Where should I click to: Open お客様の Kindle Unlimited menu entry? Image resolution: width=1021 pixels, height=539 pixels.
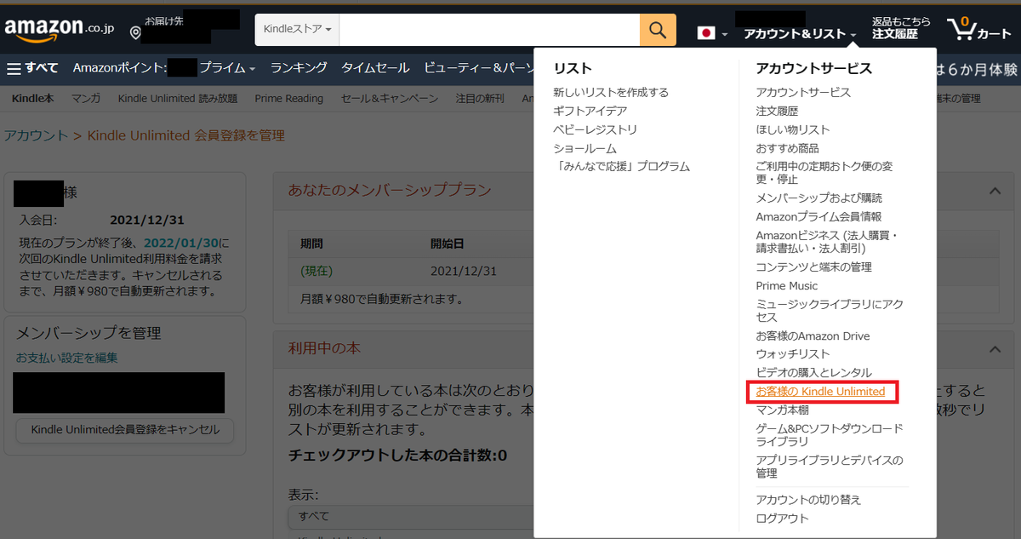820,392
